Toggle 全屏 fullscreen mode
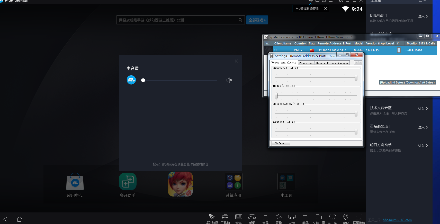This screenshot has width=440, height=224. [265, 218]
